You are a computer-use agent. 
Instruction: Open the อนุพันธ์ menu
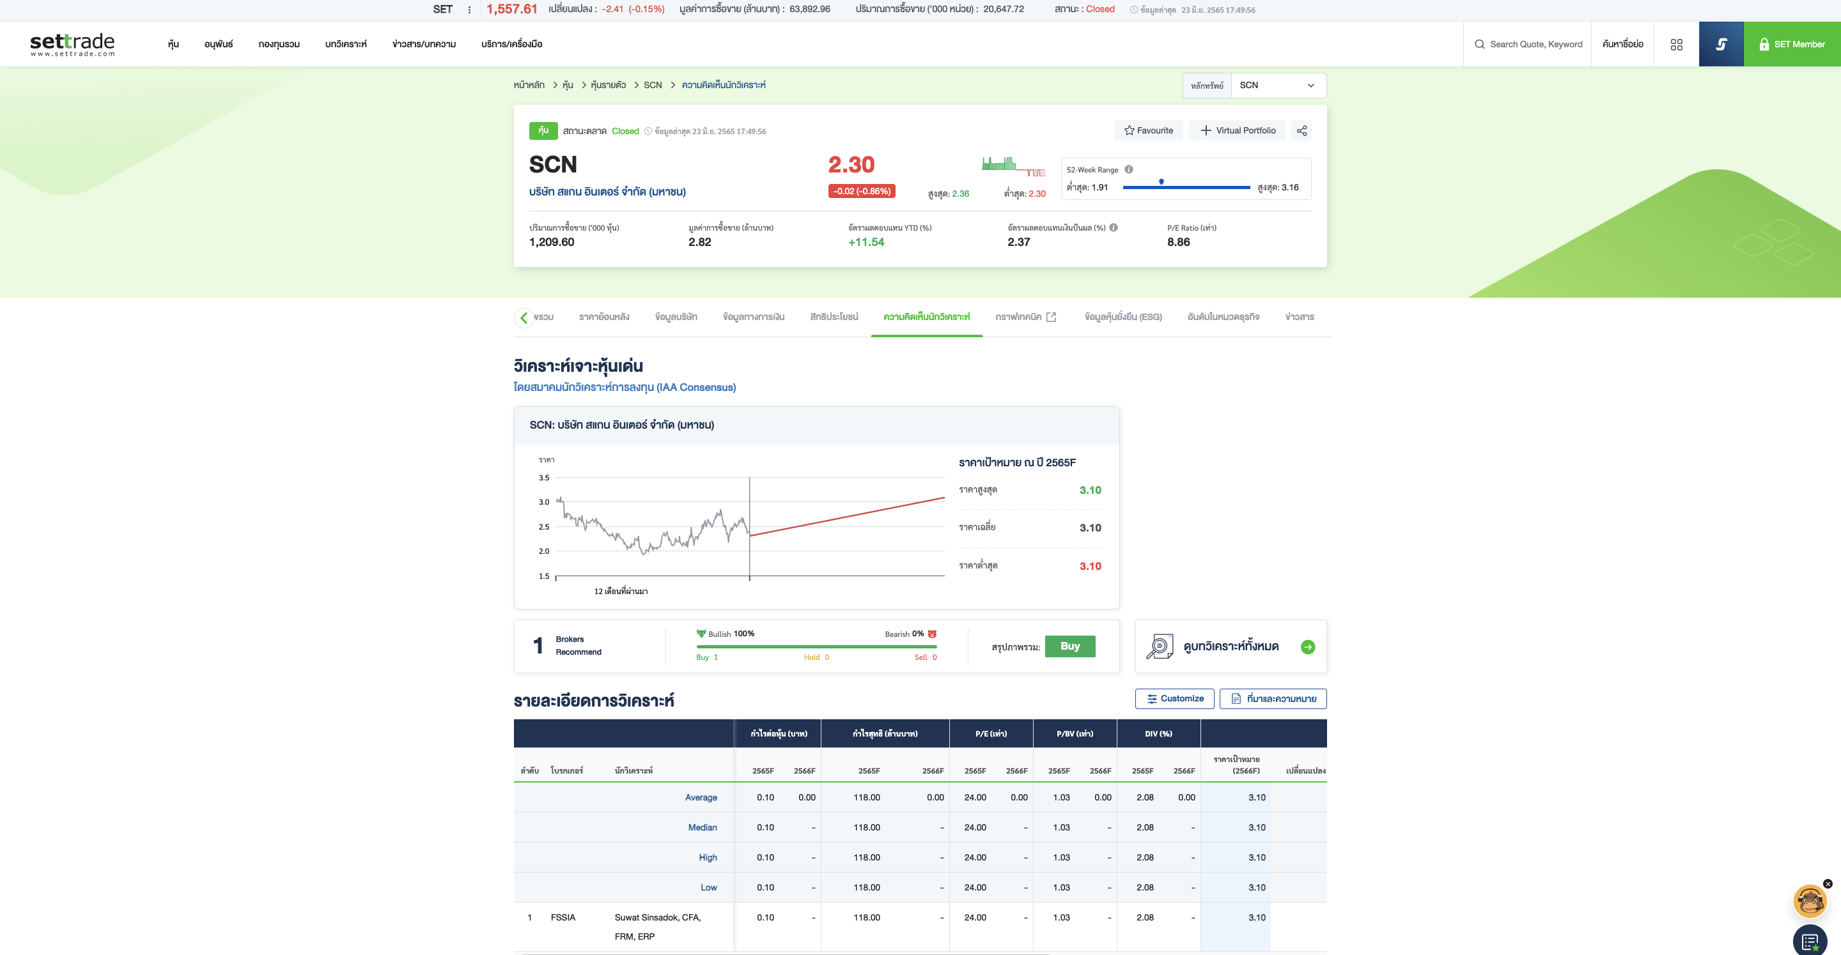click(219, 44)
